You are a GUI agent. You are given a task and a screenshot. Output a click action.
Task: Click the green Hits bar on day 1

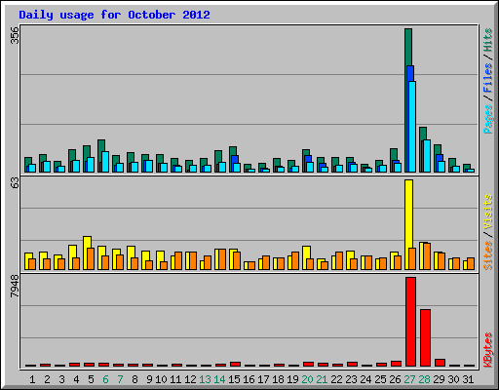point(28,161)
